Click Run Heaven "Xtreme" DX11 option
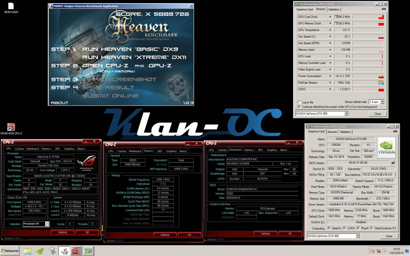The width and height of the screenshot is (410, 256). (134, 57)
